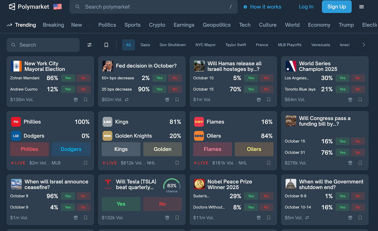Click the info icon beside How it works
Image resolution: width=378 pixels, height=231 pixels.
[245, 7]
